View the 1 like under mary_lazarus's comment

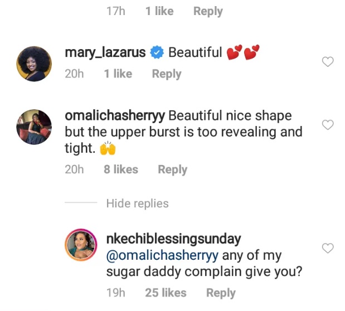coord(118,74)
